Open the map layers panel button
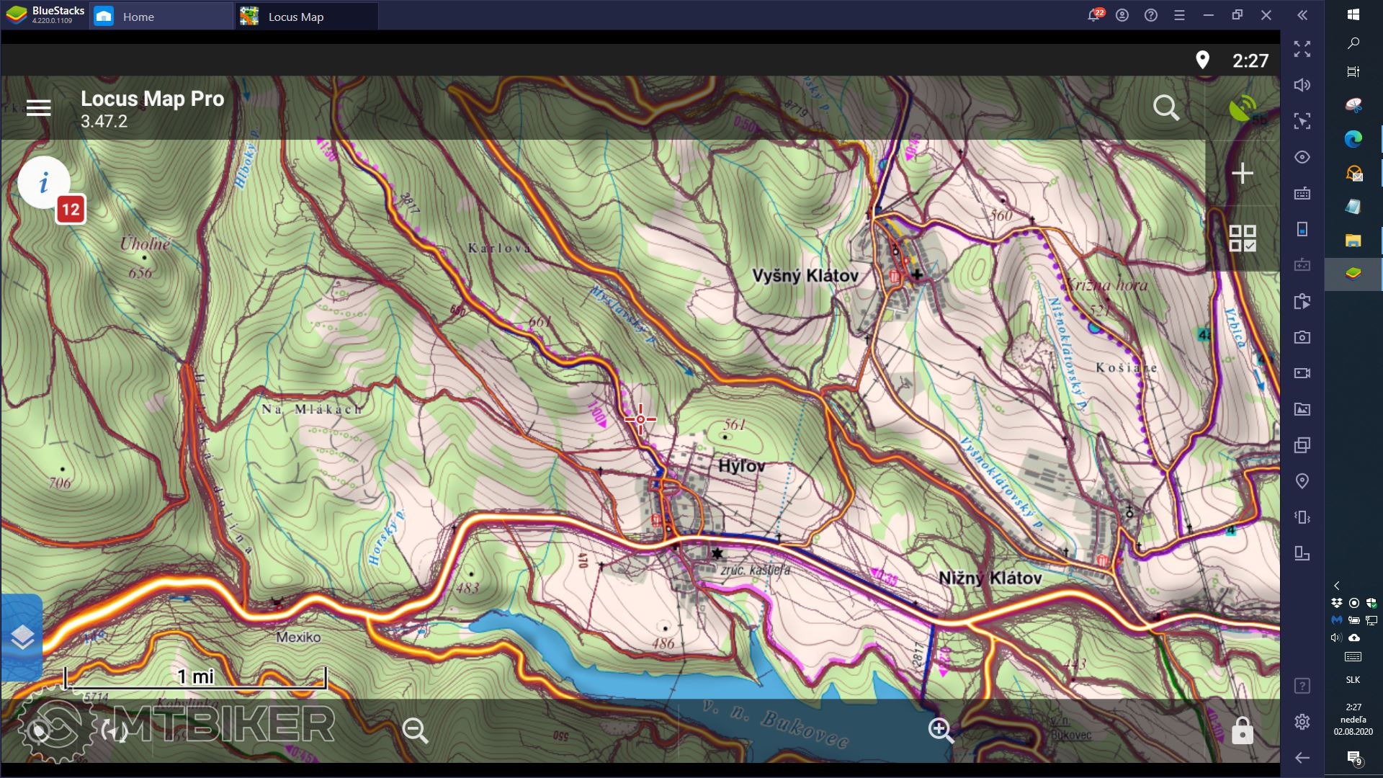The width and height of the screenshot is (1383, 778). coord(22,637)
